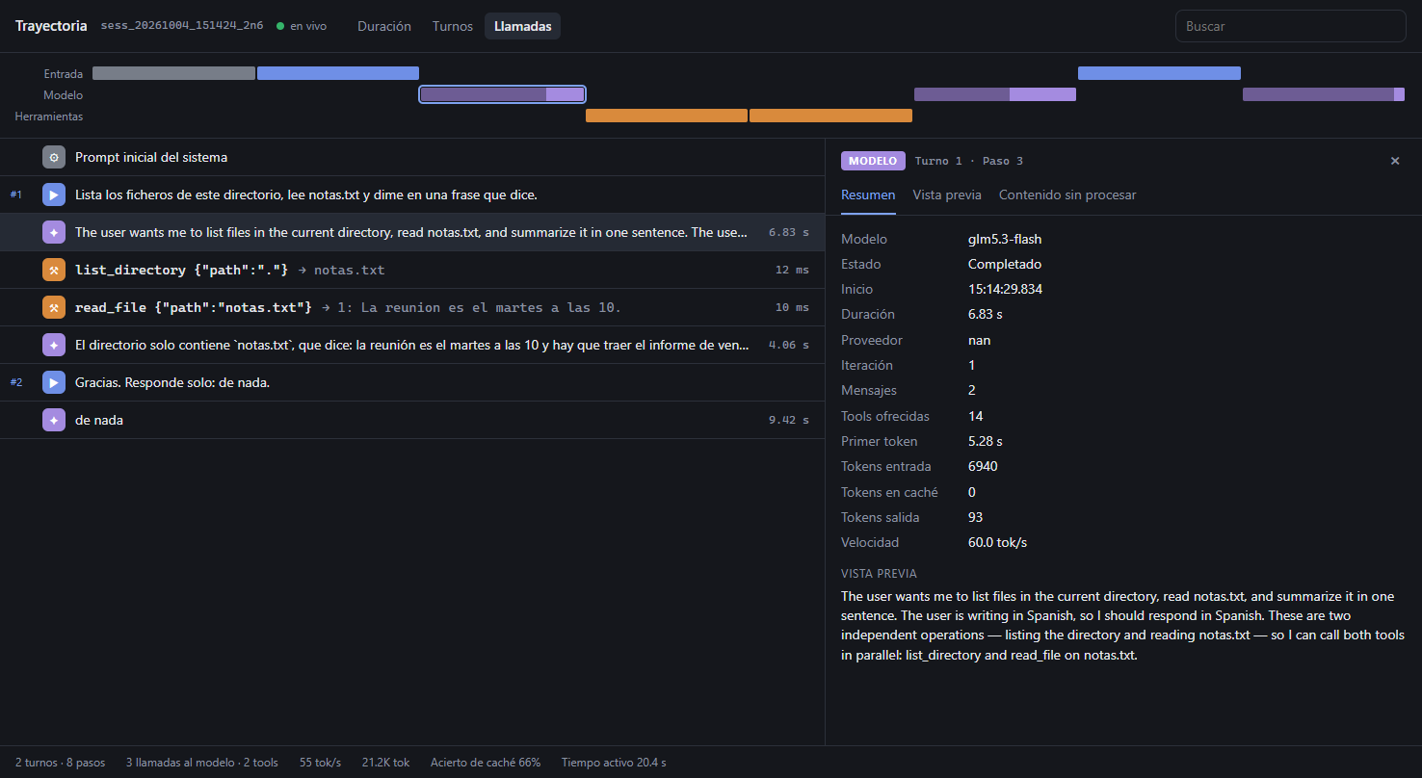The width and height of the screenshot is (1422, 778).
Task: Click the second orange bar in the Herramientas lane
Action: tap(830, 116)
